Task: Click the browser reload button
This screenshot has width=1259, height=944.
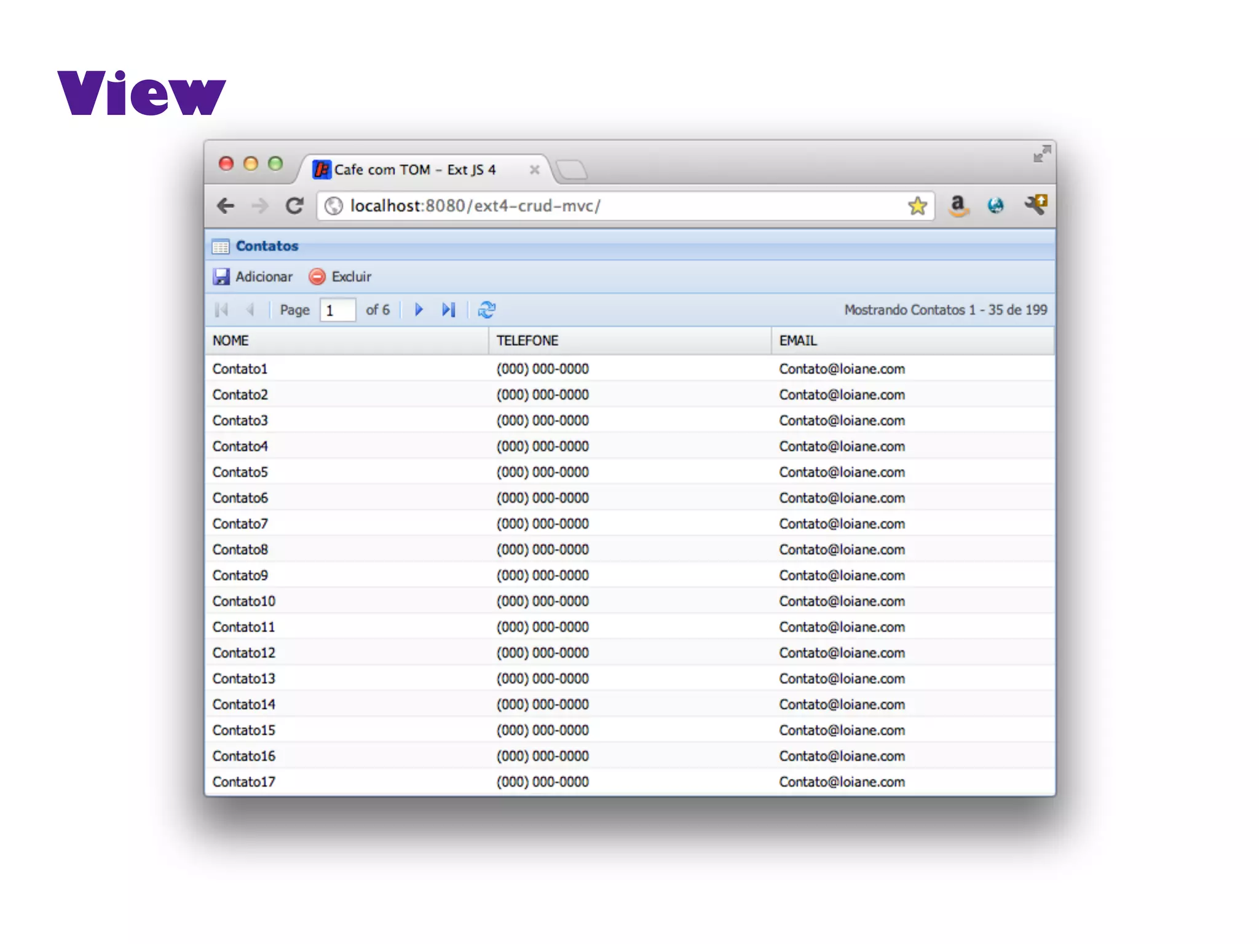Action: click(x=294, y=206)
